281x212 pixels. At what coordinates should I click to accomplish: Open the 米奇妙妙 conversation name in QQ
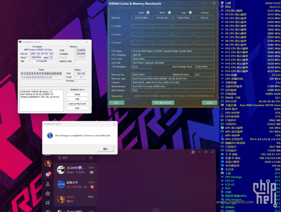click(x=76, y=168)
